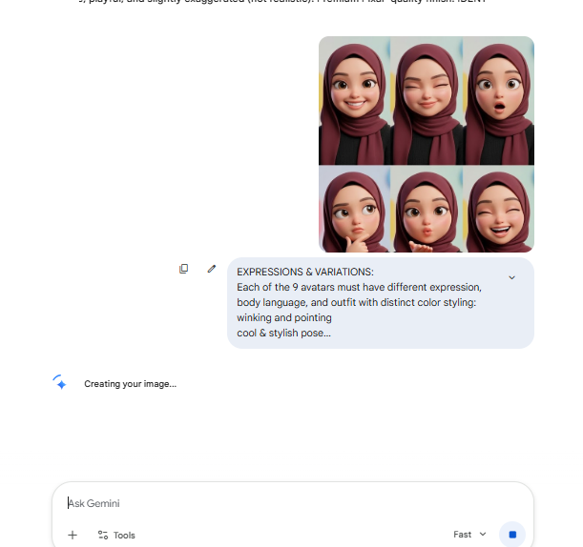
Task: Click the thinking avatar with hand on chin
Action: point(354,209)
